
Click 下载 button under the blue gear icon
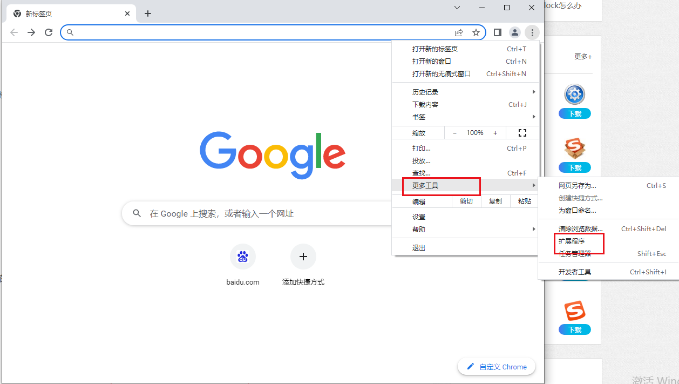(x=575, y=113)
